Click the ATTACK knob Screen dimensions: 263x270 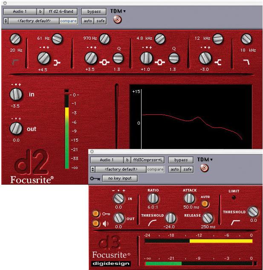189,198
